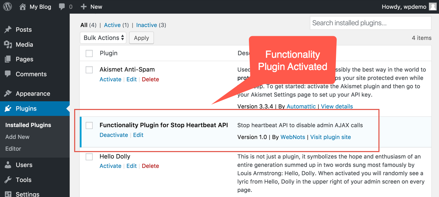
Task: Open Appearance via the paintbrush icon
Action: pyautogui.click(x=8, y=94)
